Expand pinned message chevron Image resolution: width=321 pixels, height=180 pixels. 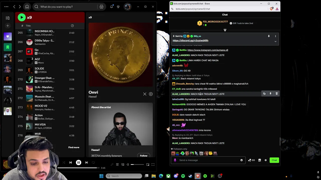275,41
